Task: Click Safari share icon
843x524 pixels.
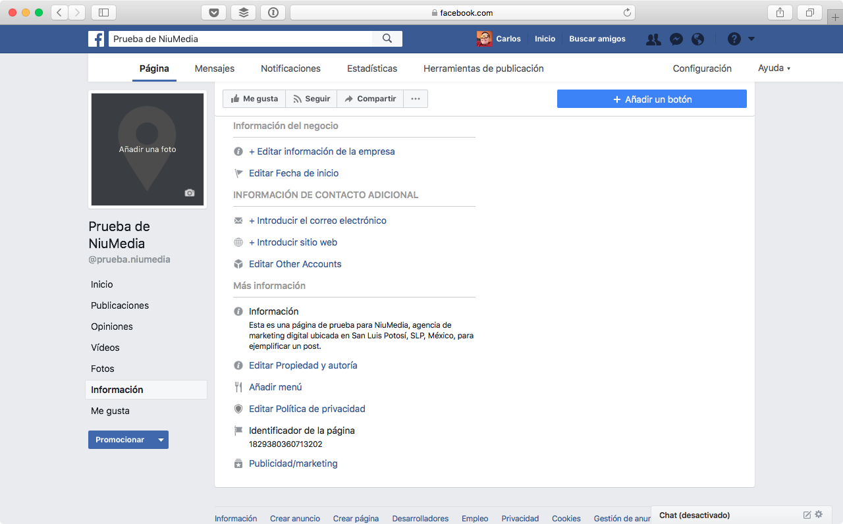Action: click(x=780, y=13)
